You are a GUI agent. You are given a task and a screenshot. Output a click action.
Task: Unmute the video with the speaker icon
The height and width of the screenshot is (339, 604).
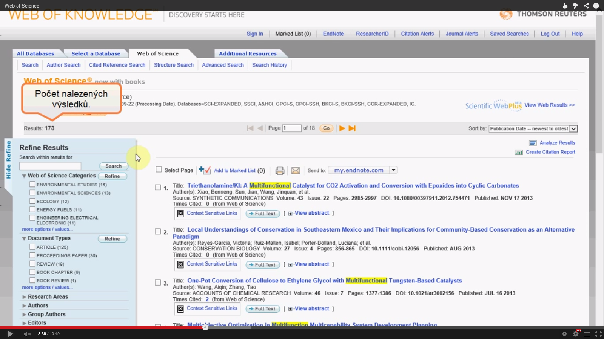point(27,334)
